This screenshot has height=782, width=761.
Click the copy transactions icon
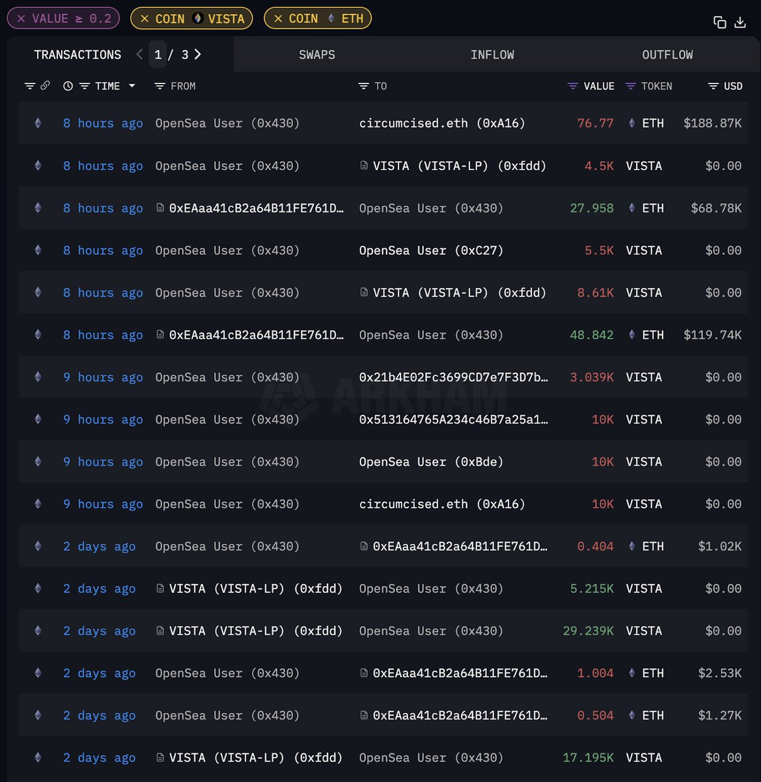[719, 22]
